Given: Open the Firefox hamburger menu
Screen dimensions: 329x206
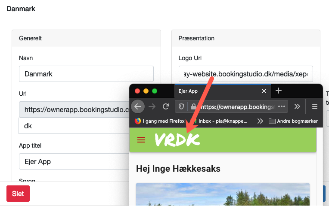Looking at the screenshot, I should [x=314, y=107].
